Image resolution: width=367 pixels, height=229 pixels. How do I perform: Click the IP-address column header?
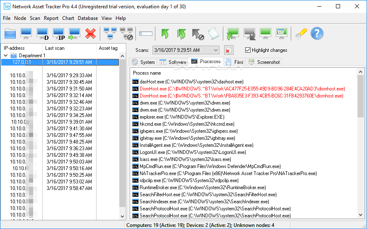pyautogui.click(x=22, y=48)
